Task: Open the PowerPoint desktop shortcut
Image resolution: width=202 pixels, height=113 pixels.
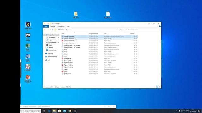Action: tap(28, 78)
